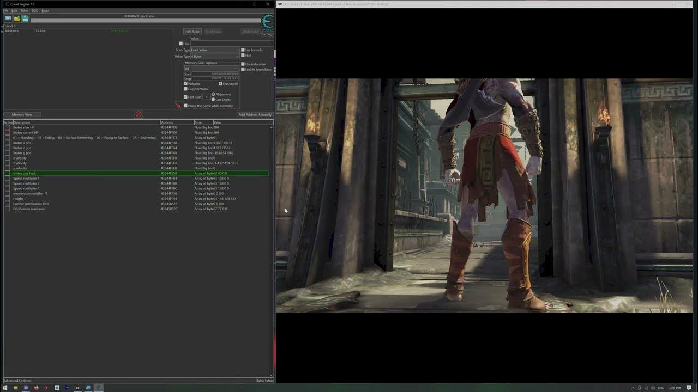Toggle the Kratos current HP active checkbox

(x=7, y=132)
